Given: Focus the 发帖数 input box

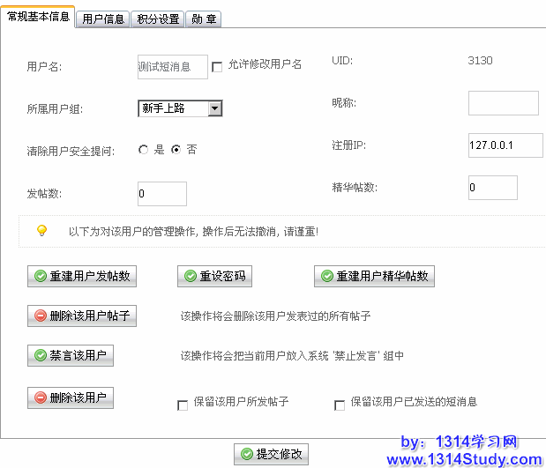Looking at the screenshot, I should [162, 194].
